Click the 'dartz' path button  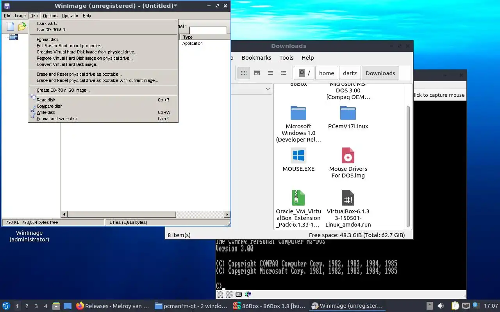click(350, 73)
